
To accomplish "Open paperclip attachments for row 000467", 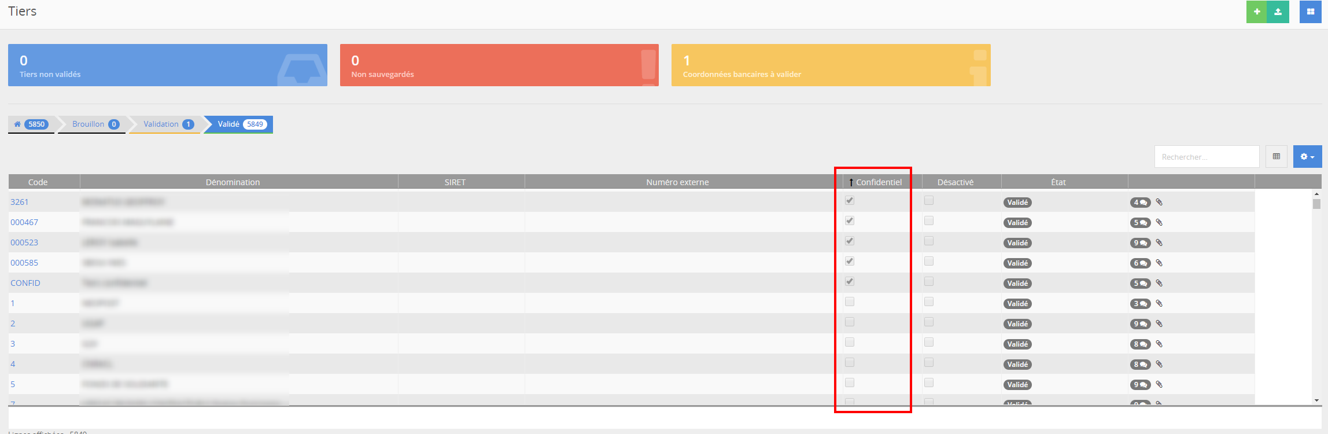I will click(1159, 223).
